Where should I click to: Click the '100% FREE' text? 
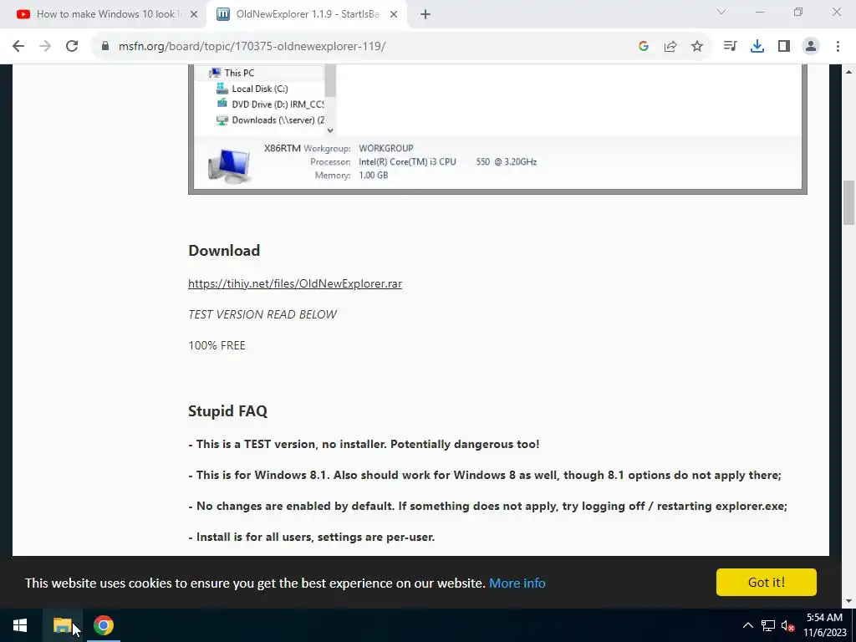217,345
